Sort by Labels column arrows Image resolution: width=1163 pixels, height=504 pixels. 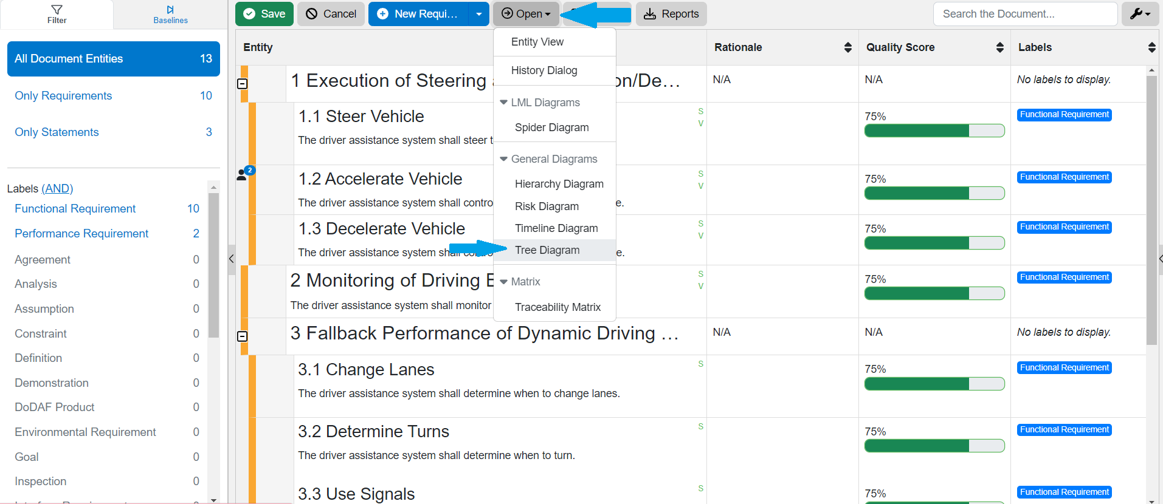tap(1151, 47)
